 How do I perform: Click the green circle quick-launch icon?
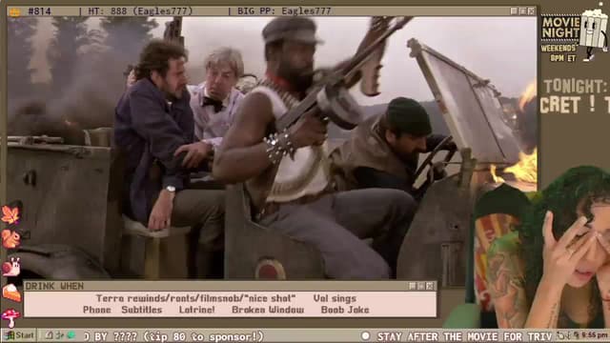point(71,334)
